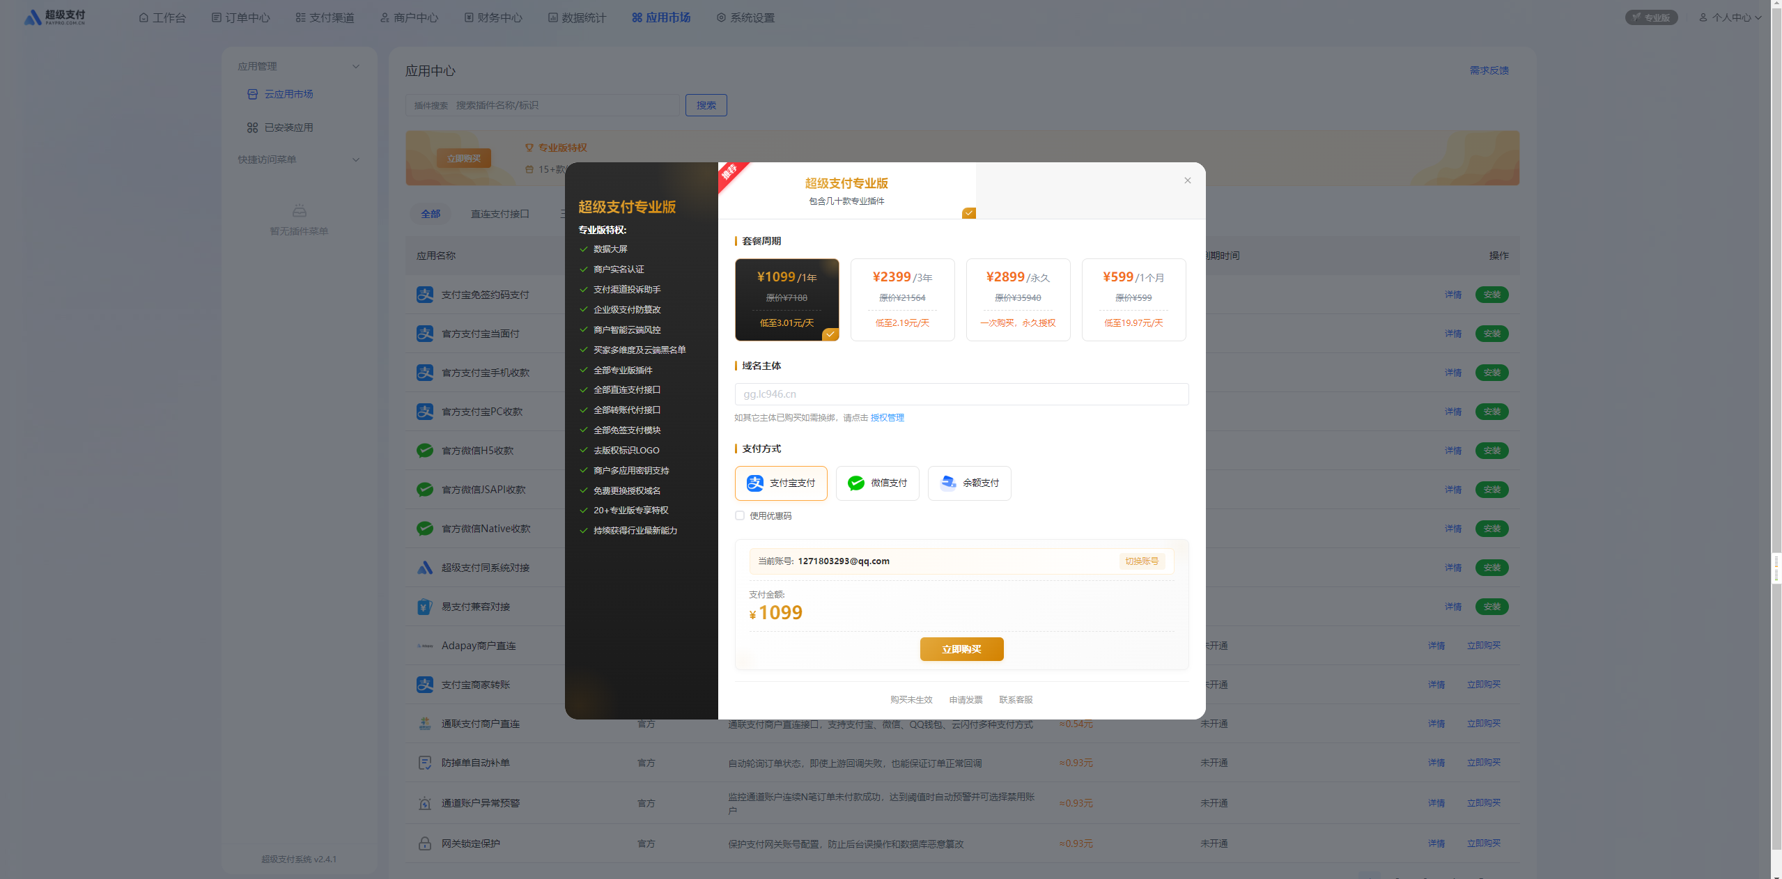Click the 授权管理 link
1782x879 pixels.
tap(887, 417)
